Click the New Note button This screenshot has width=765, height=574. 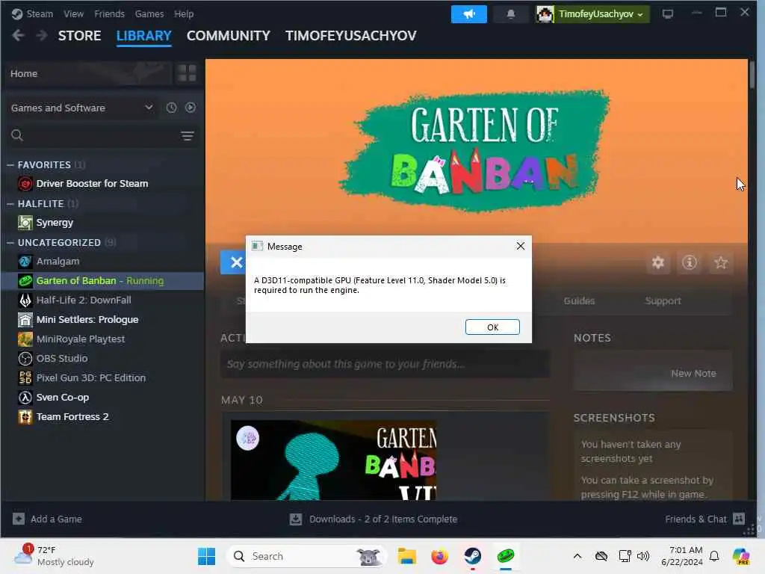click(693, 374)
